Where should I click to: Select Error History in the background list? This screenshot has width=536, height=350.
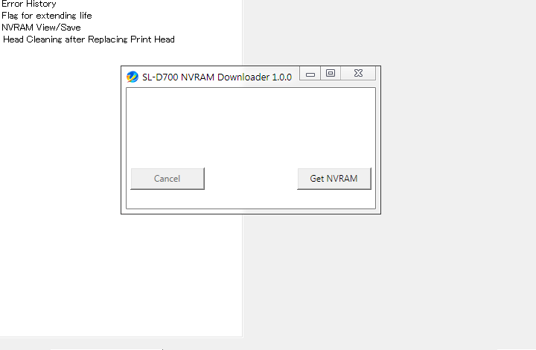coord(29,4)
